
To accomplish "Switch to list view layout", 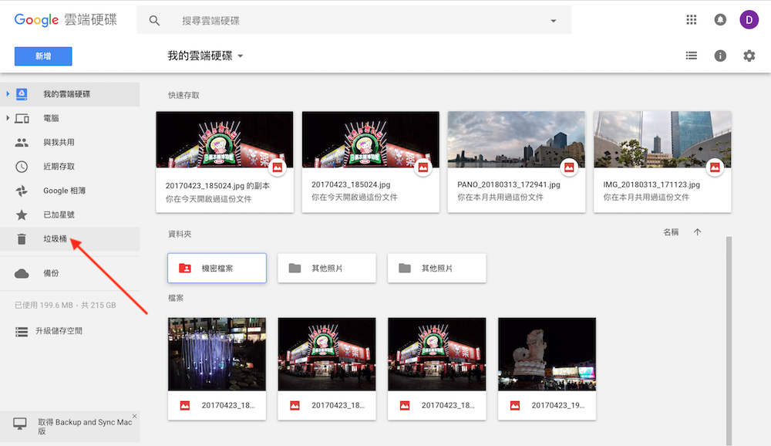I will tap(692, 56).
